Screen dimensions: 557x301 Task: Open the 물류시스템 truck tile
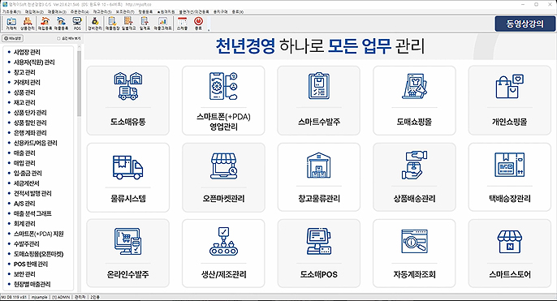[x=128, y=178]
